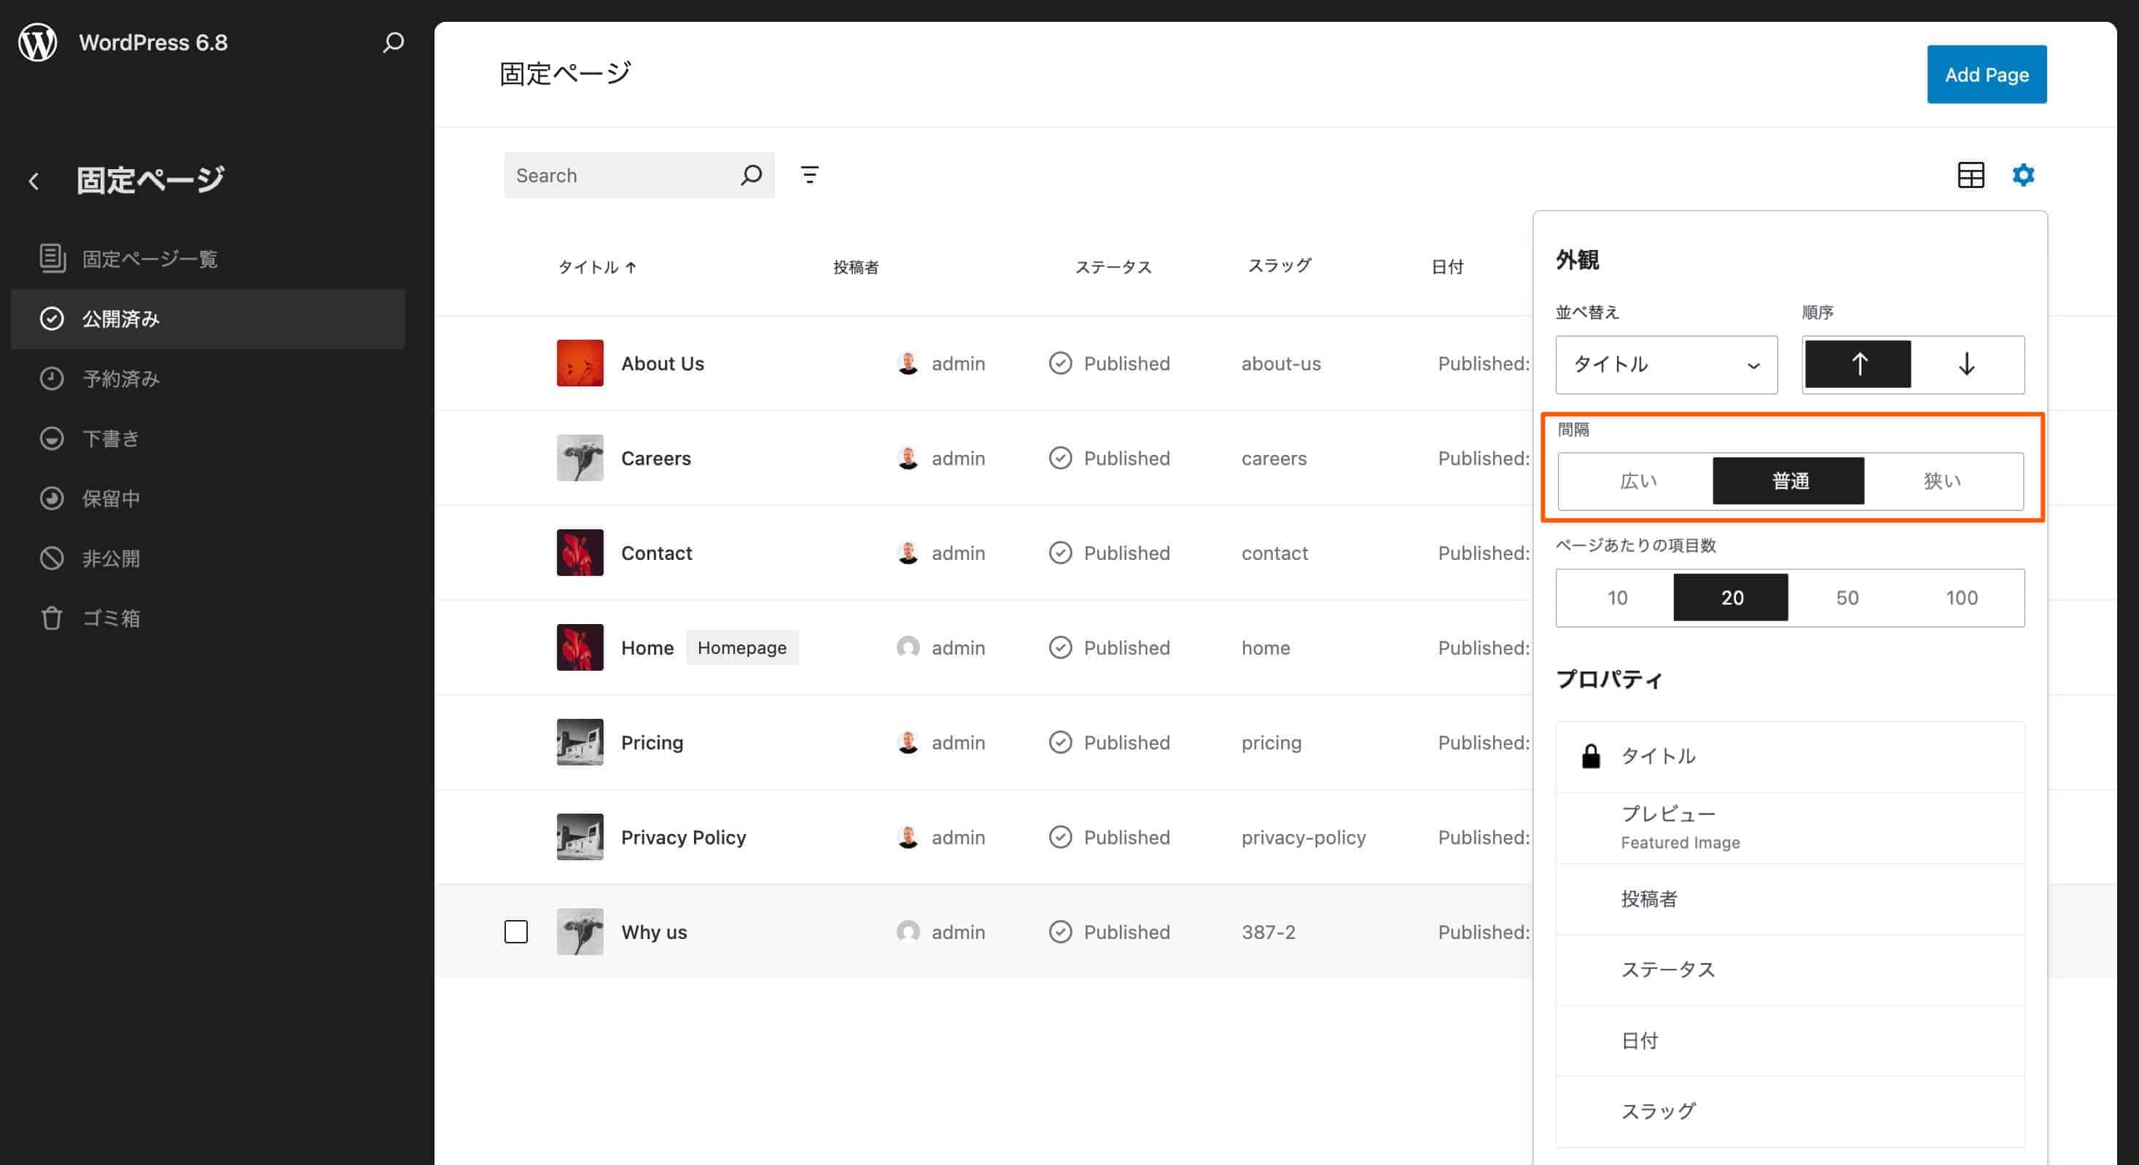
Task: Set density to 広い
Action: pyautogui.click(x=1637, y=482)
